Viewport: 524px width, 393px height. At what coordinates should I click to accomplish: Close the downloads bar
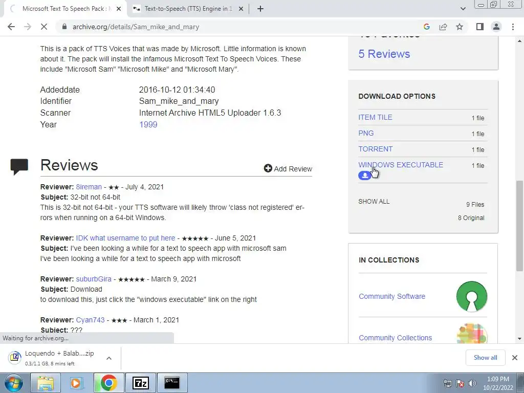[515, 358]
